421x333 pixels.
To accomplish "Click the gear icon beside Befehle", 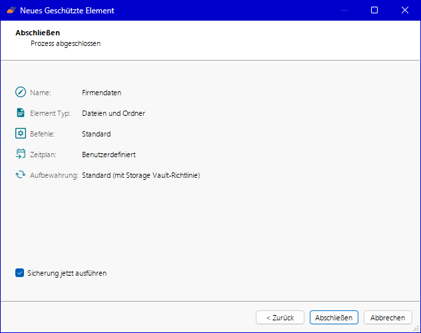I will 21,133.
